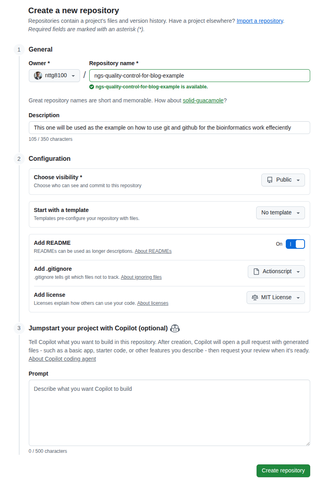The image size is (321, 494).
Task: Click the solid-guacamole suggested name link
Action: 203,100
